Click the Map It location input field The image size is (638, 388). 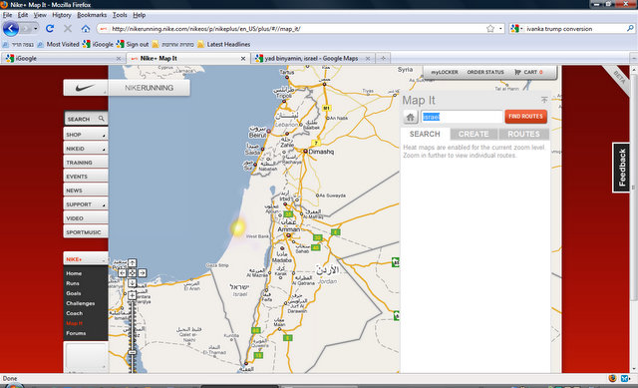click(462, 117)
